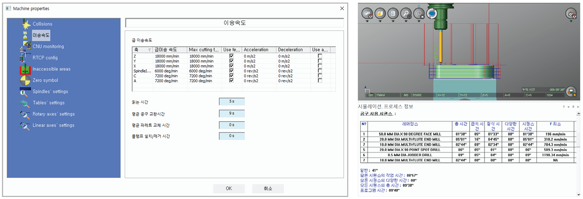Image resolution: width=583 pixels, height=199 pixels.
Task: Click the 8.5 MM DIA JOBBER DRILL row
Action: (468, 155)
